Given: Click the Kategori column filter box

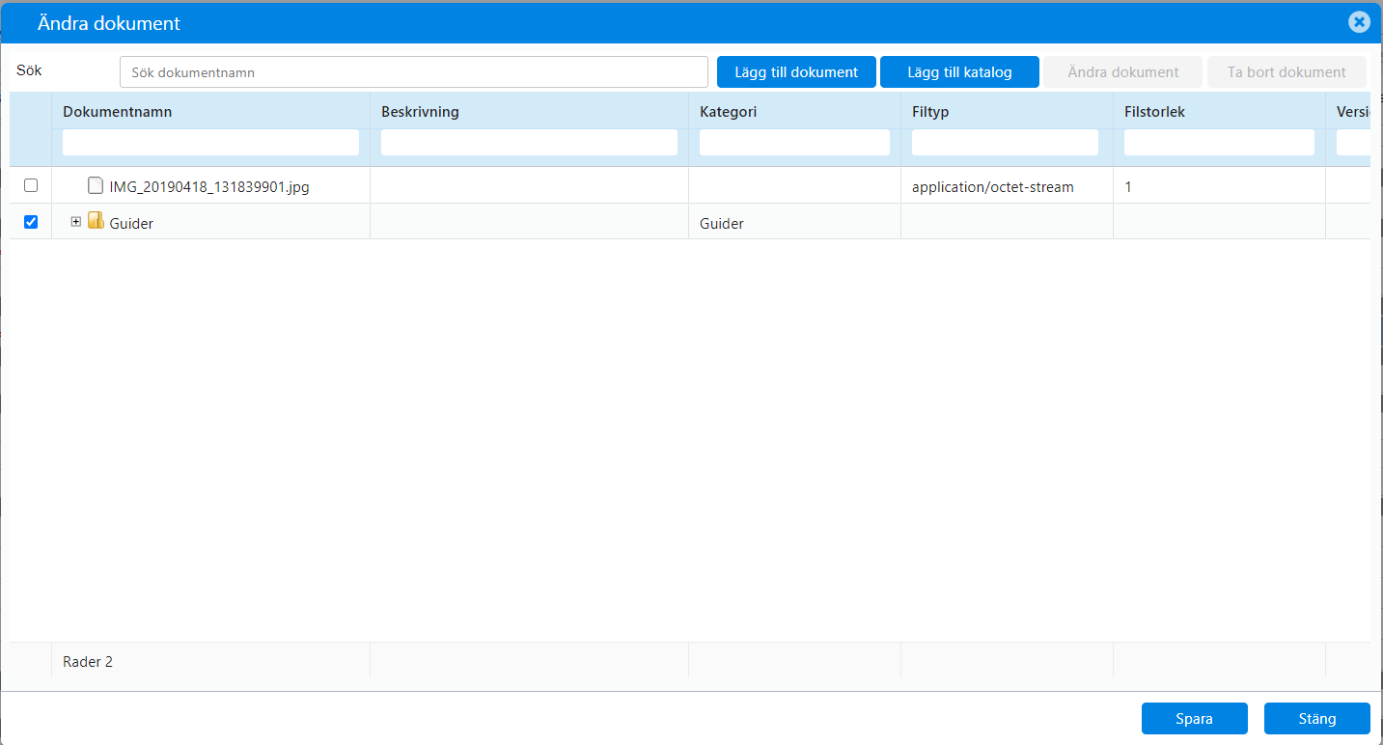Looking at the screenshot, I should pos(794,143).
